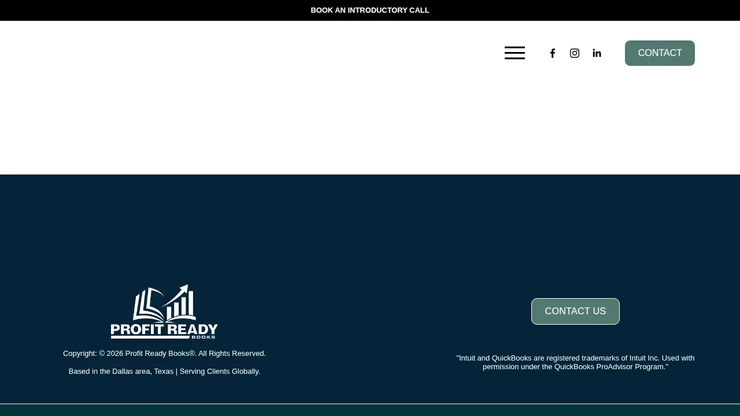The width and height of the screenshot is (740, 416).
Task: Open the Book an Introductory Call banner
Action: [x=370, y=10]
